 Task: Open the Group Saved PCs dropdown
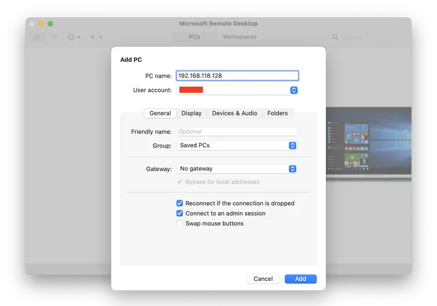click(x=237, y=145)
